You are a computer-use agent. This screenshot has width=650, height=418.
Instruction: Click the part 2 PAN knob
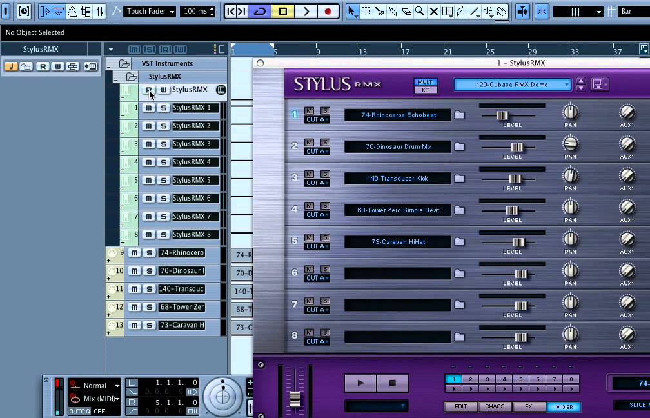[571, 143]
